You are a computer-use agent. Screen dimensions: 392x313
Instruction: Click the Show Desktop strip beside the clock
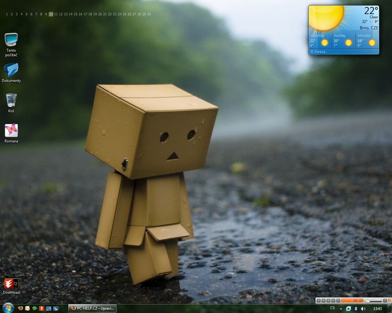click(390, 308)
